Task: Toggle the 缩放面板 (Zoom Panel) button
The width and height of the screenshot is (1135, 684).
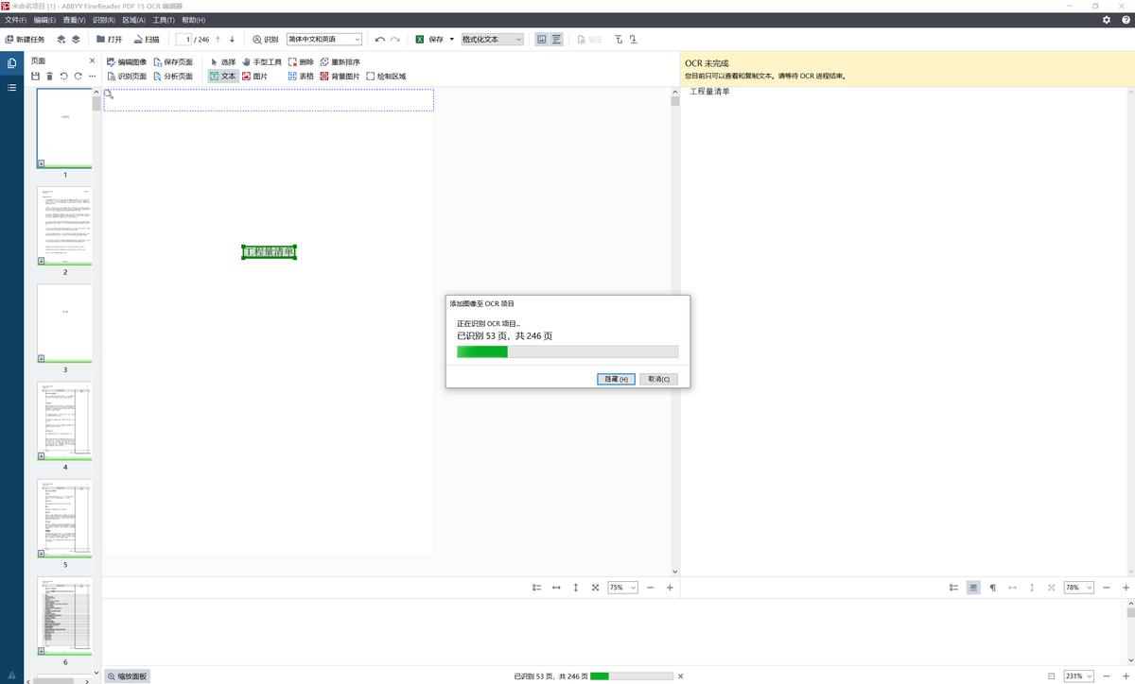Action: pyautogui.click(x=127, y=676)
